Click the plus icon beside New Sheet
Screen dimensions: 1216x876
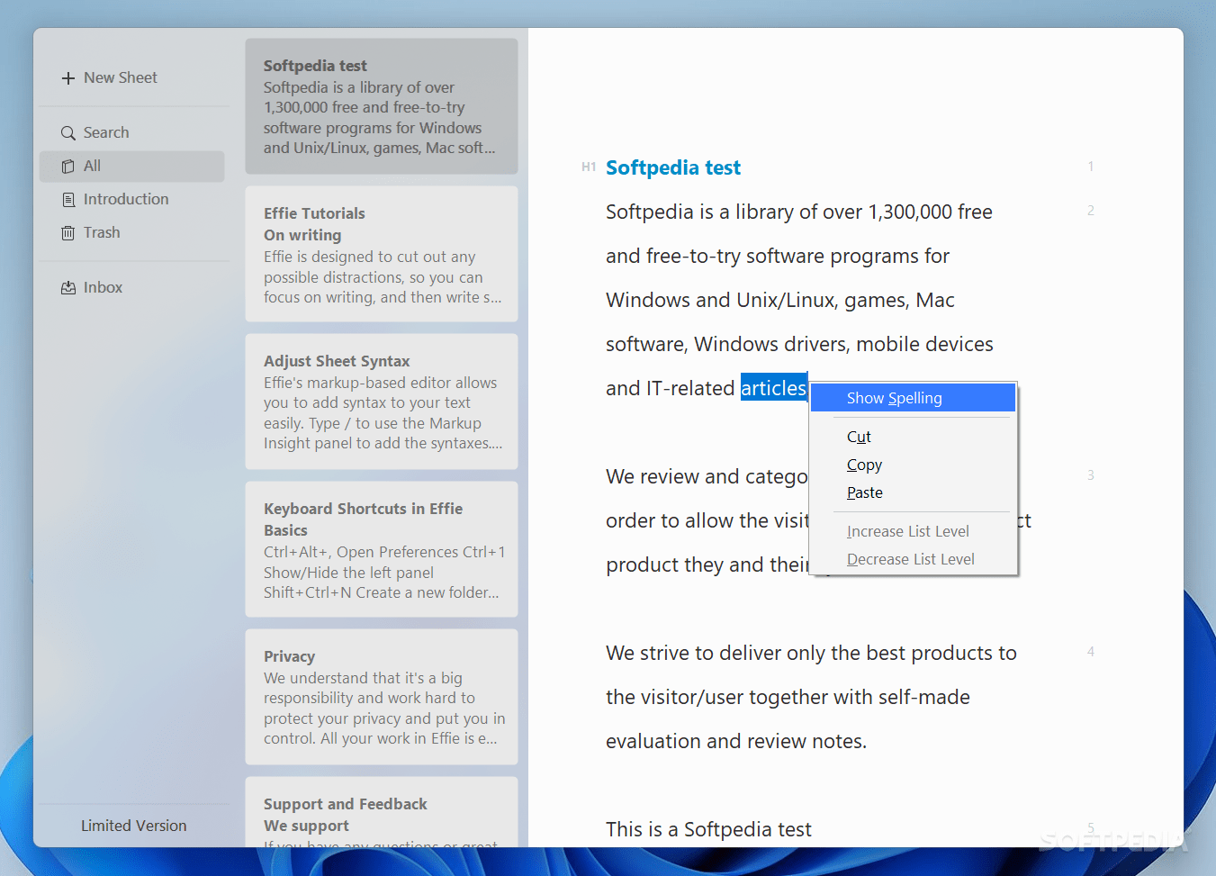(x=68, y=78)
